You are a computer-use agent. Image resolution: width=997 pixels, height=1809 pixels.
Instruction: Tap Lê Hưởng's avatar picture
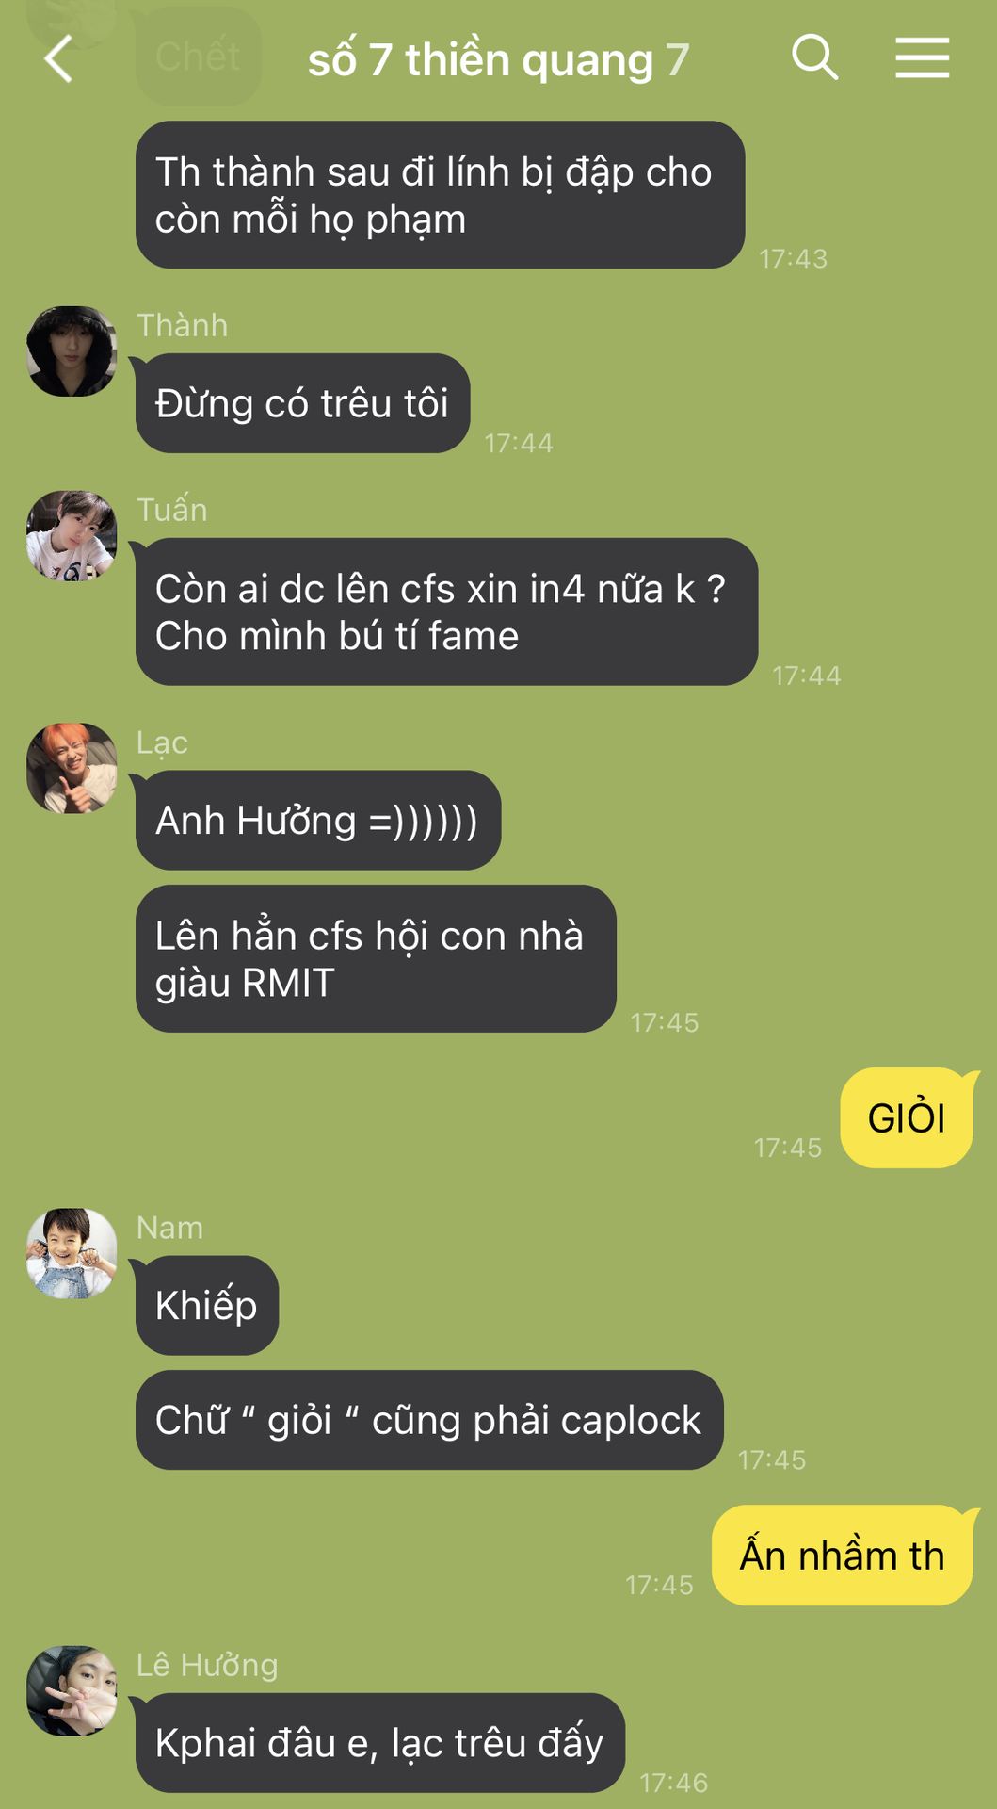coord(72,1690)
